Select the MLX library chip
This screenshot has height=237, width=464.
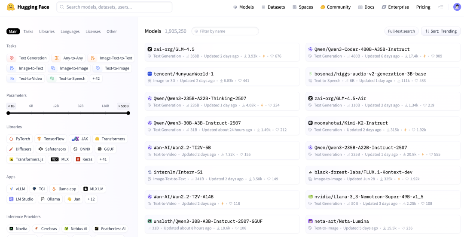[60, 159]
